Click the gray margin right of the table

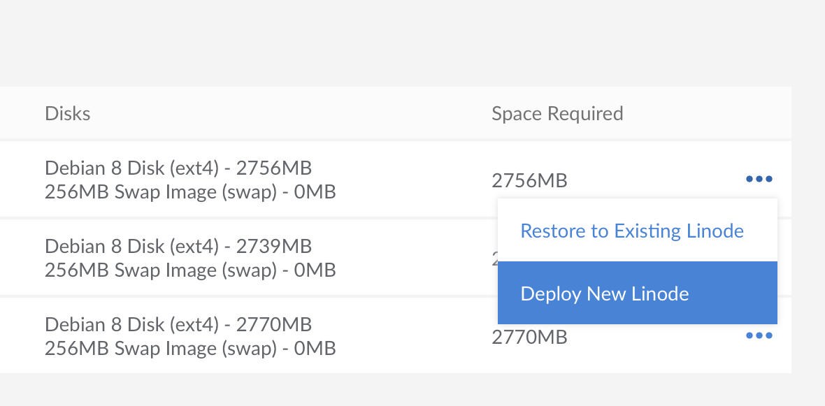[808, 231]
